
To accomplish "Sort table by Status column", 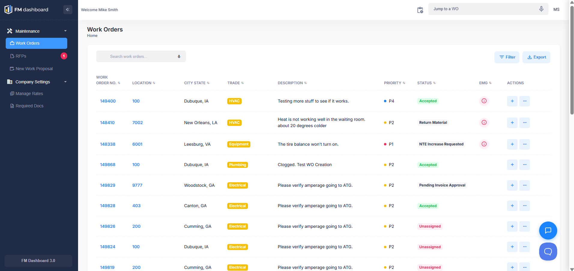I will tap(426, 83).
